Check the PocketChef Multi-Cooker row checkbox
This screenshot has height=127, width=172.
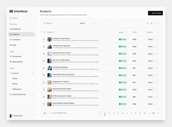[44, 90]
